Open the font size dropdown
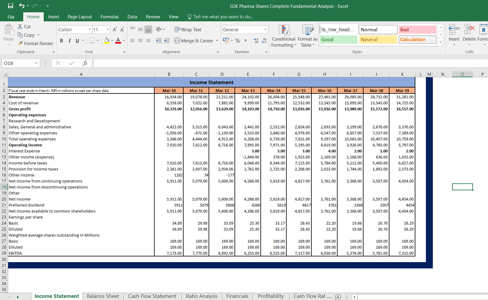488x300 pixels. (108, 29)
